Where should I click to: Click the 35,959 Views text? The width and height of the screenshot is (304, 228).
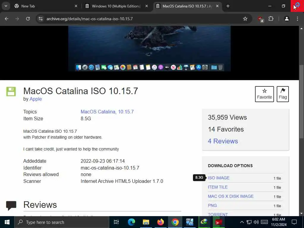tap(227, 117)
